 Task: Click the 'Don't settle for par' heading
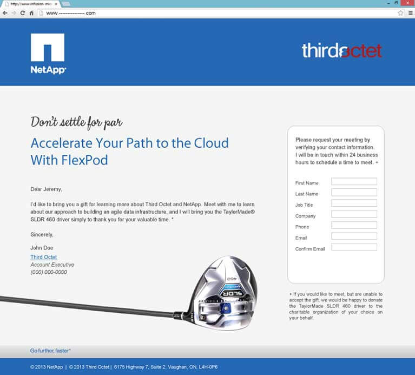(x=76, y=122)
